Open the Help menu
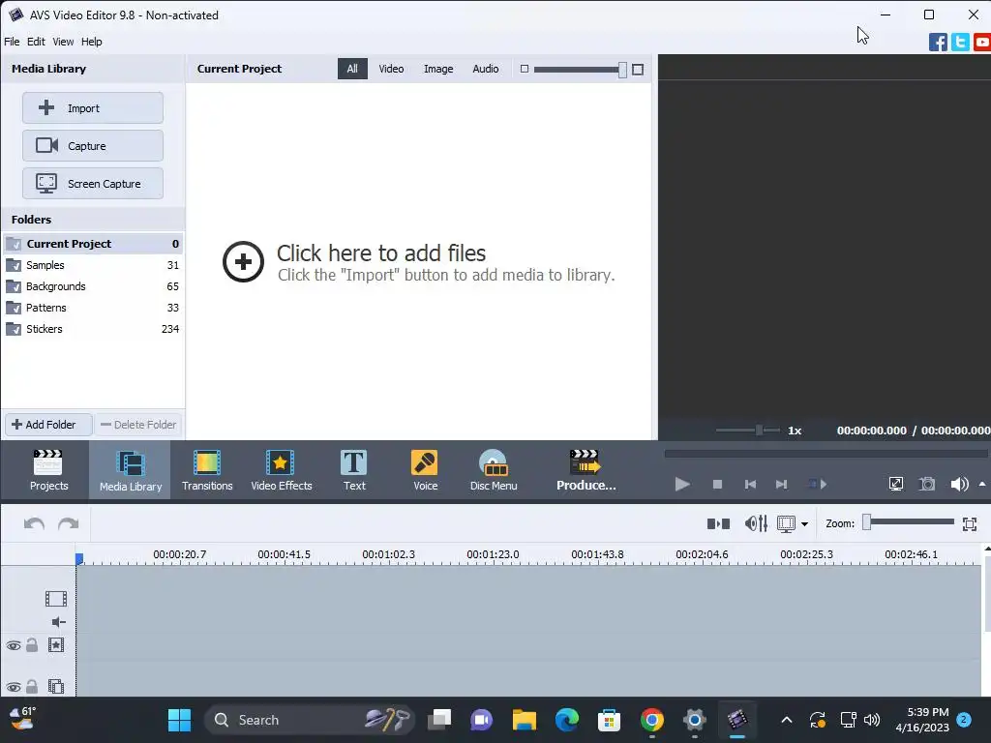The width and height of the screenshot is (991, 743). point(91,42)
